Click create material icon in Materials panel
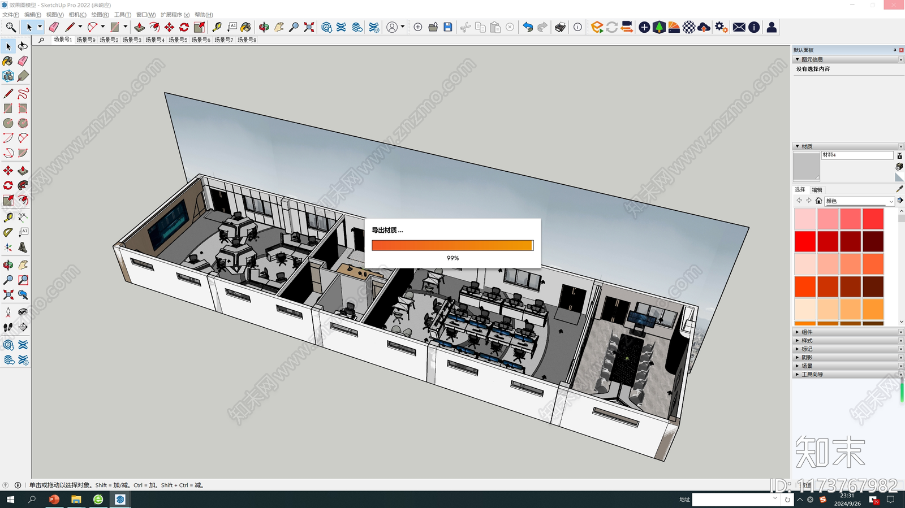The image size is (905, 508). 899,167
